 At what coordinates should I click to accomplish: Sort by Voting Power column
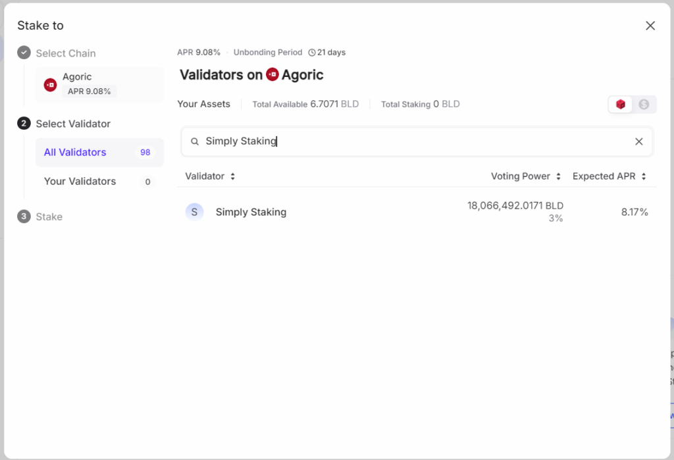[x=525, y=176]
